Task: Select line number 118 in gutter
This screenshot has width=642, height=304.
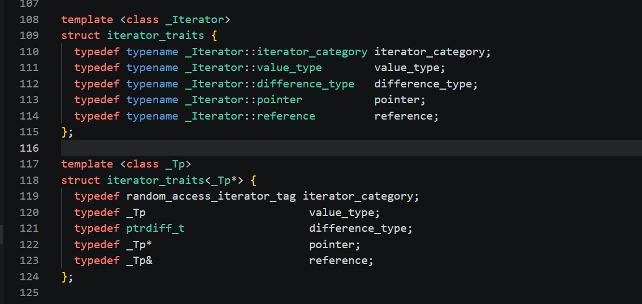Action: coord(29,180)
